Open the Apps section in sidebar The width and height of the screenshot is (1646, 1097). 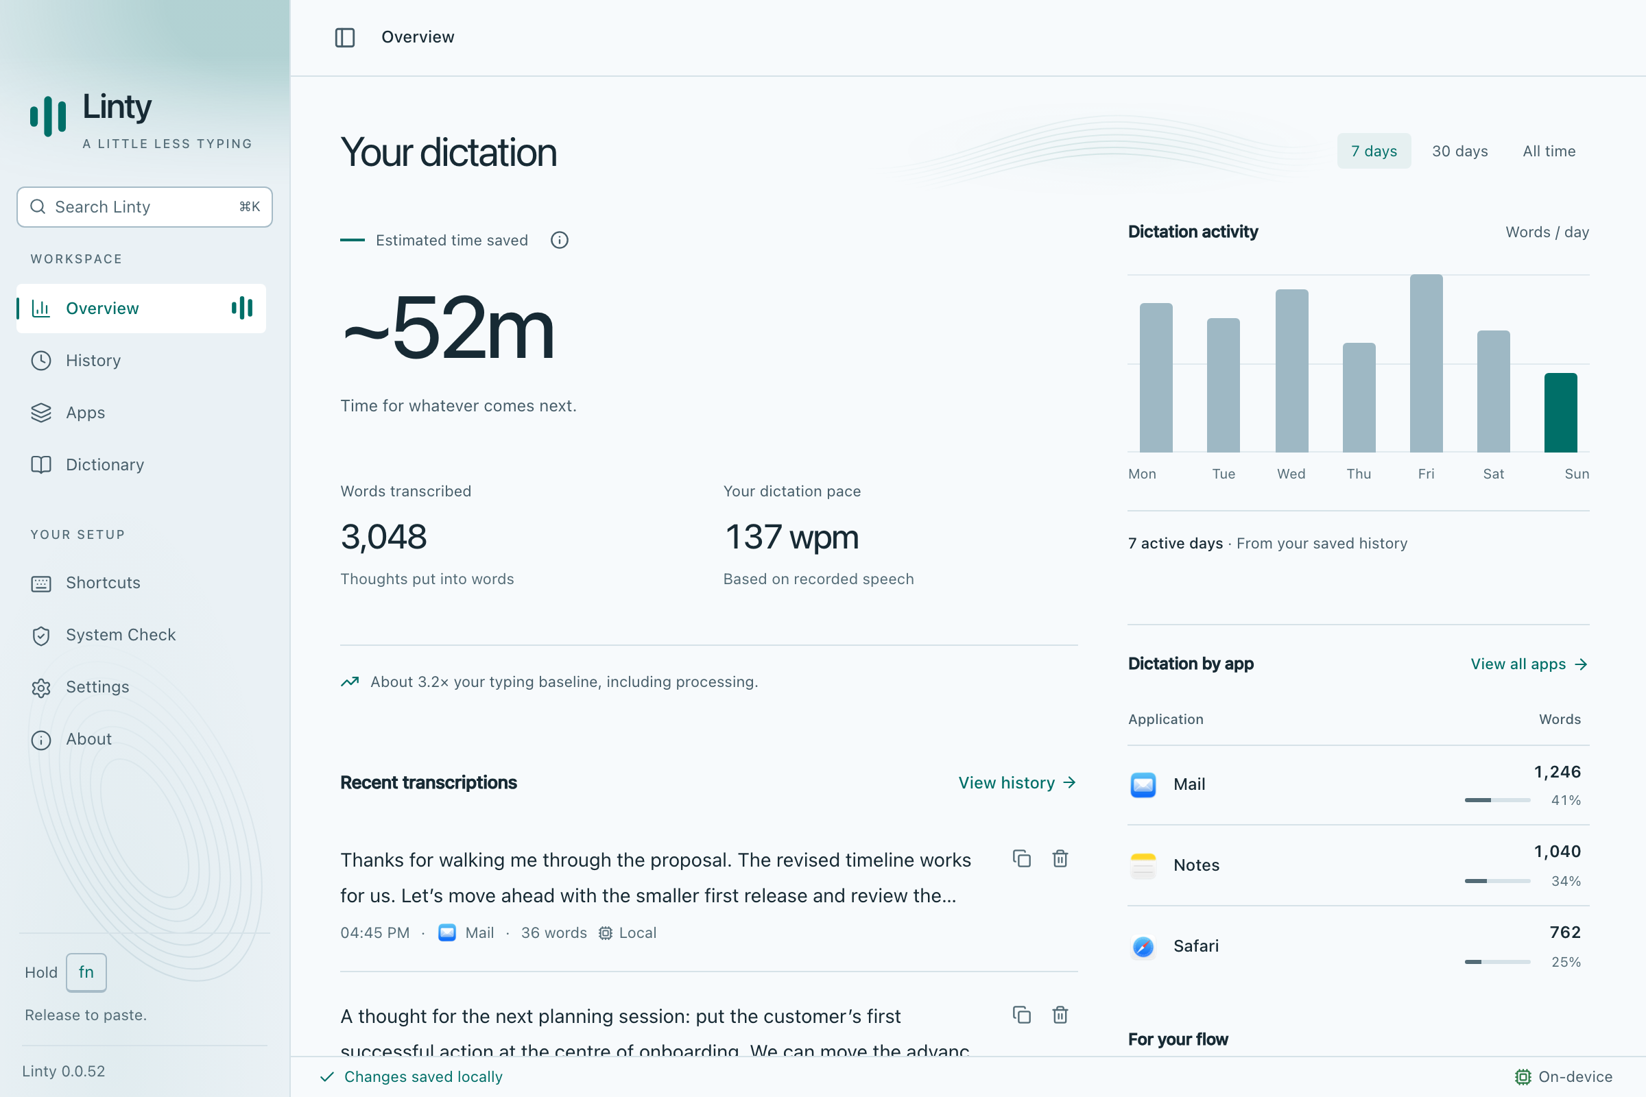(x=141, y=413)
